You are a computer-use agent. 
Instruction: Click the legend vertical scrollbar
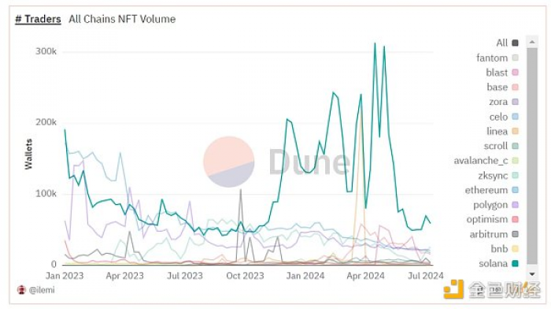pos(532,156)
